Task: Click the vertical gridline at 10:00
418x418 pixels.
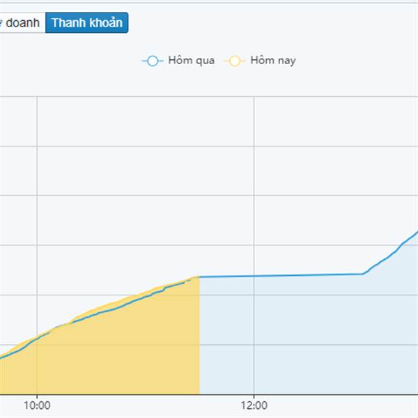Action: (x=37, y=213)
